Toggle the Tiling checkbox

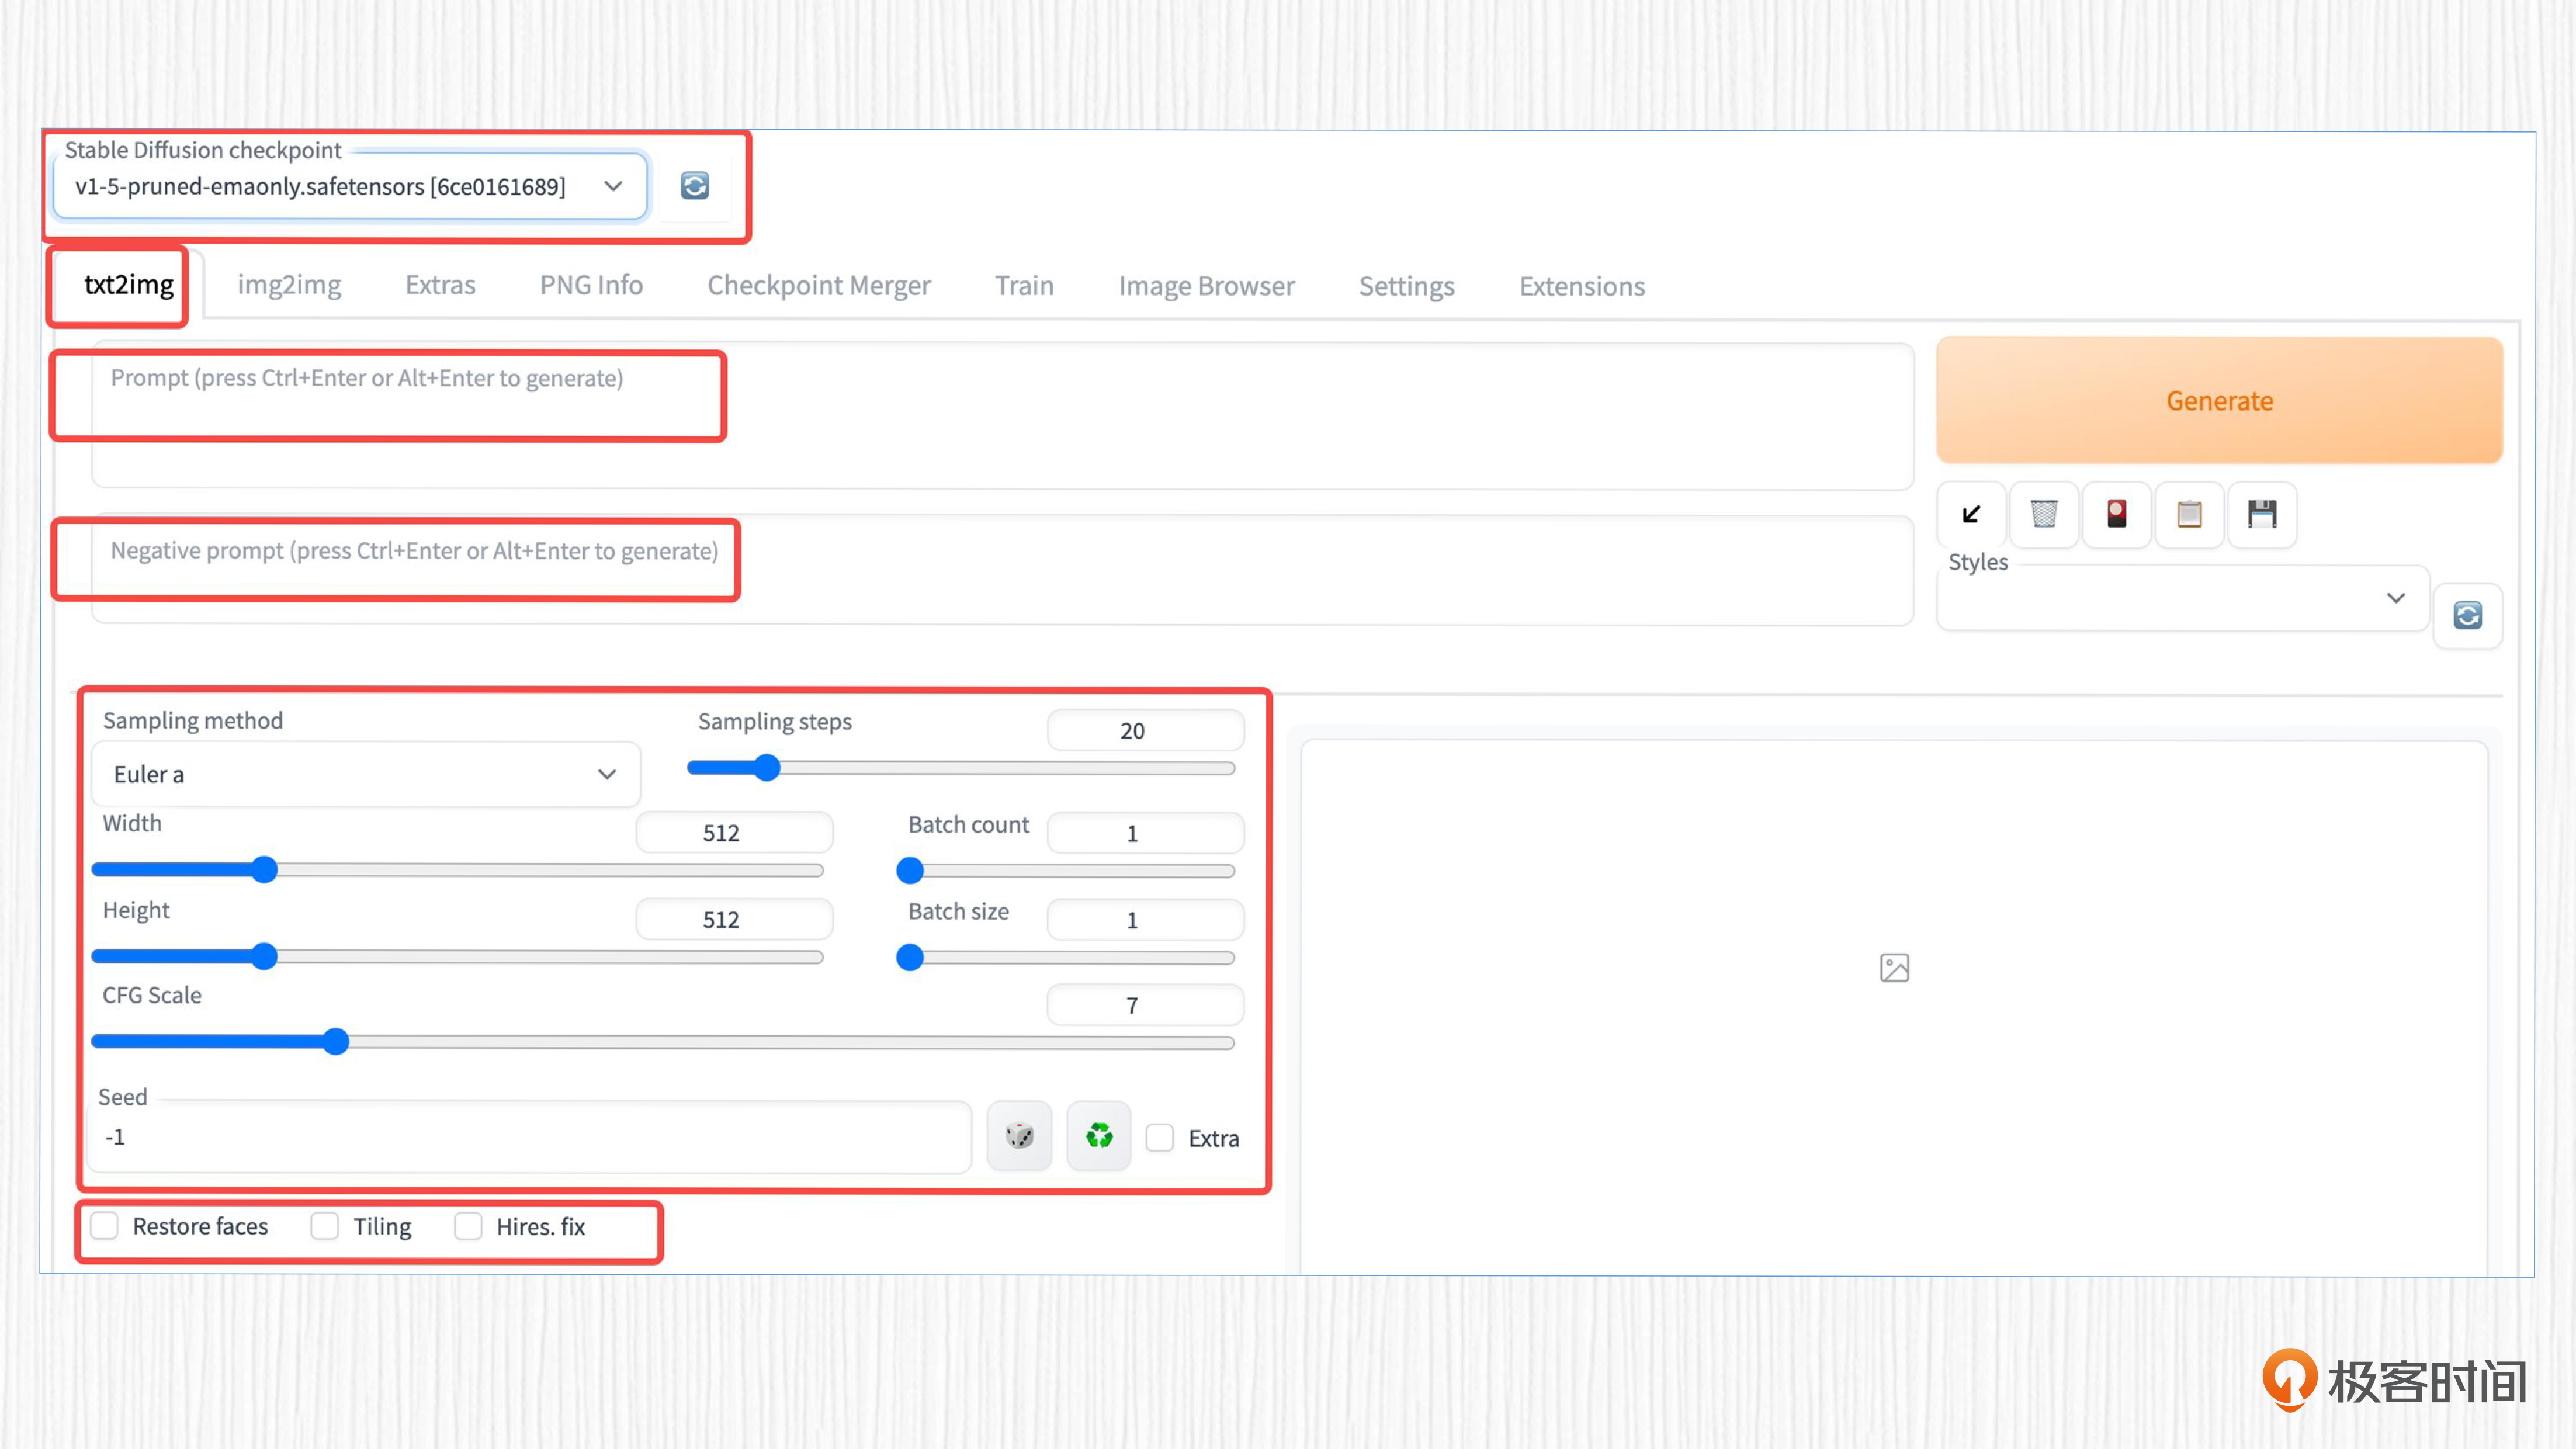(x=325, y=1226)
